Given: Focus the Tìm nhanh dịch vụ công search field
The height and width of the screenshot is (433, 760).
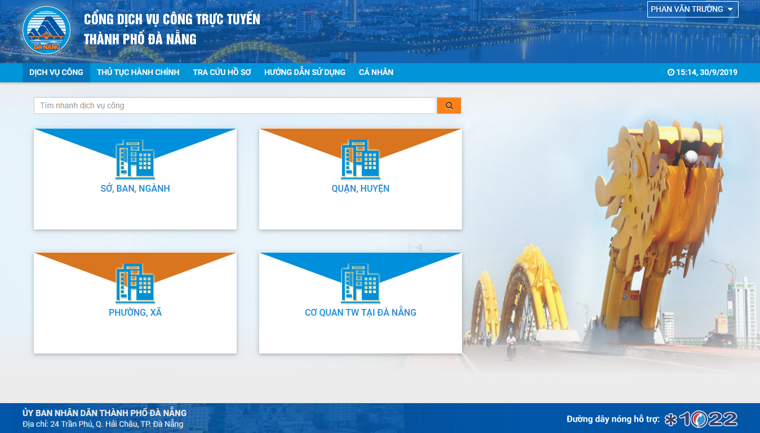Looking at the screenshot, I should (234, 105).
